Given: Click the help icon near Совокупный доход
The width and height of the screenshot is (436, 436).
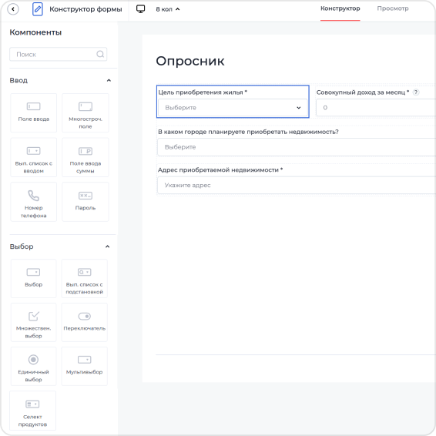Looking at the screenshot, I should pyautogui.click(x=416, y=92).
